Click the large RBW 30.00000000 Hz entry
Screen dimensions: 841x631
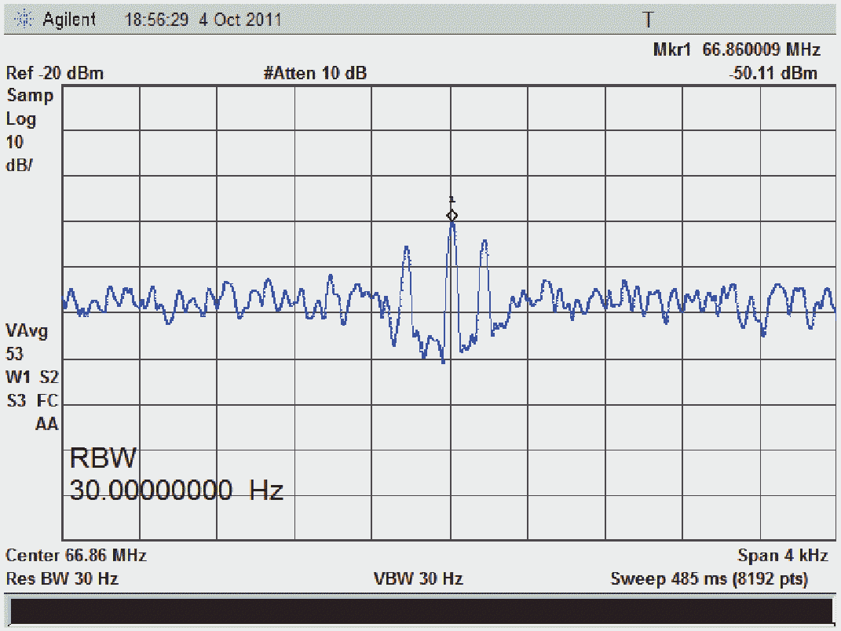(177, 476)
